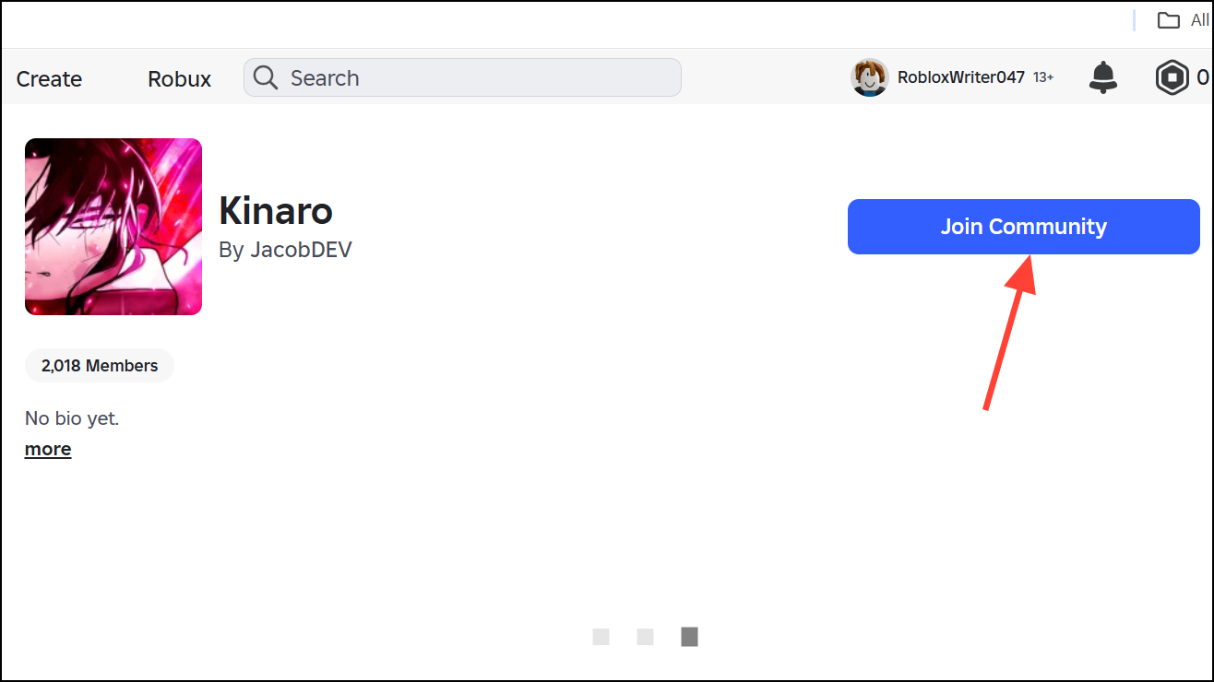Click the 13+ age label
The height and width of the screenshot is (682, 1214).
click(1043, 77)
